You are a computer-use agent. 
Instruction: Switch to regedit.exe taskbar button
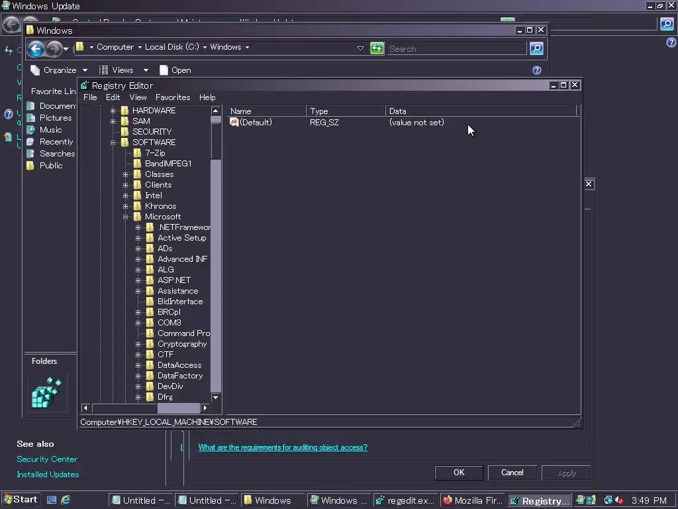click(406, 500)
